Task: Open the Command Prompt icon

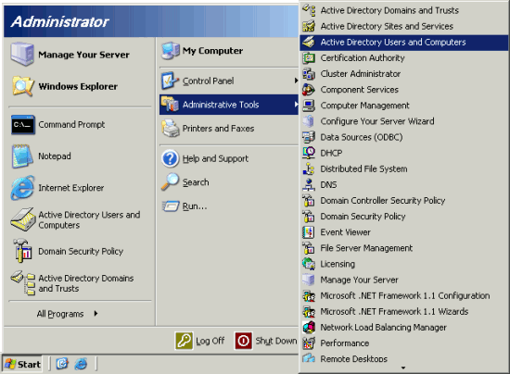Action: tap(23, 125)
